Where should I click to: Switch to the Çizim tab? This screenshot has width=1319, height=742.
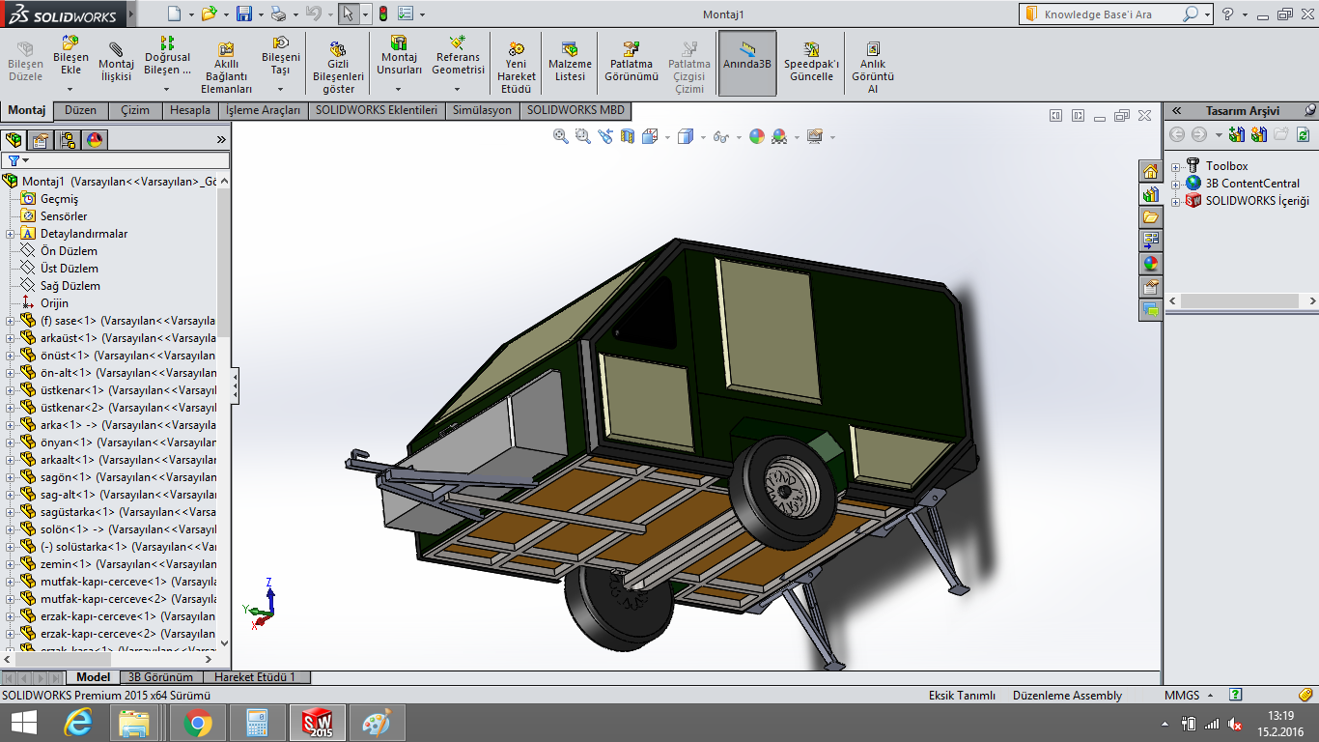coord(135,110)
